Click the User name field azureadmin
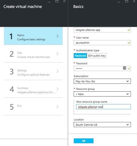This screenshot has height=146, width=137. click(102, 43)
